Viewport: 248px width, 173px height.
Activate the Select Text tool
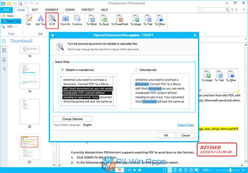pyautogui.click(x=11, y=21)
